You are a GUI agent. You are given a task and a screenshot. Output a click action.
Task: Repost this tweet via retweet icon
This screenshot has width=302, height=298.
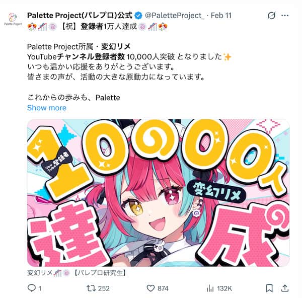91,288
